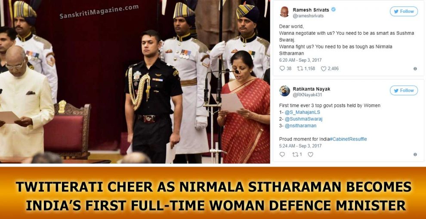Viewport: 426px width, 219px height.
Task: Open the @SushmaSwaraj mention link
Action: click(303, 119)
